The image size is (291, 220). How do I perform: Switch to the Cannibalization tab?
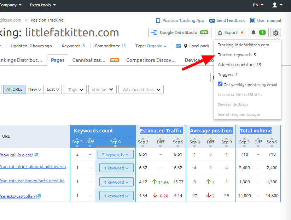95,60
